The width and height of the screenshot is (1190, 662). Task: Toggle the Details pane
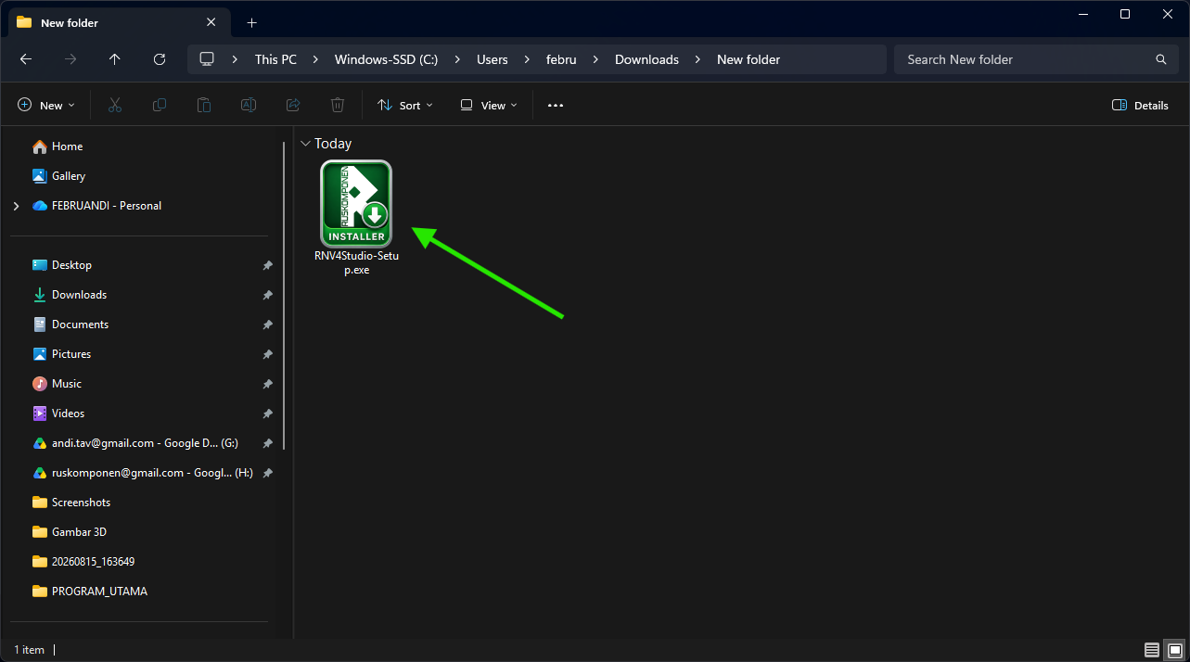(1141, 106)
